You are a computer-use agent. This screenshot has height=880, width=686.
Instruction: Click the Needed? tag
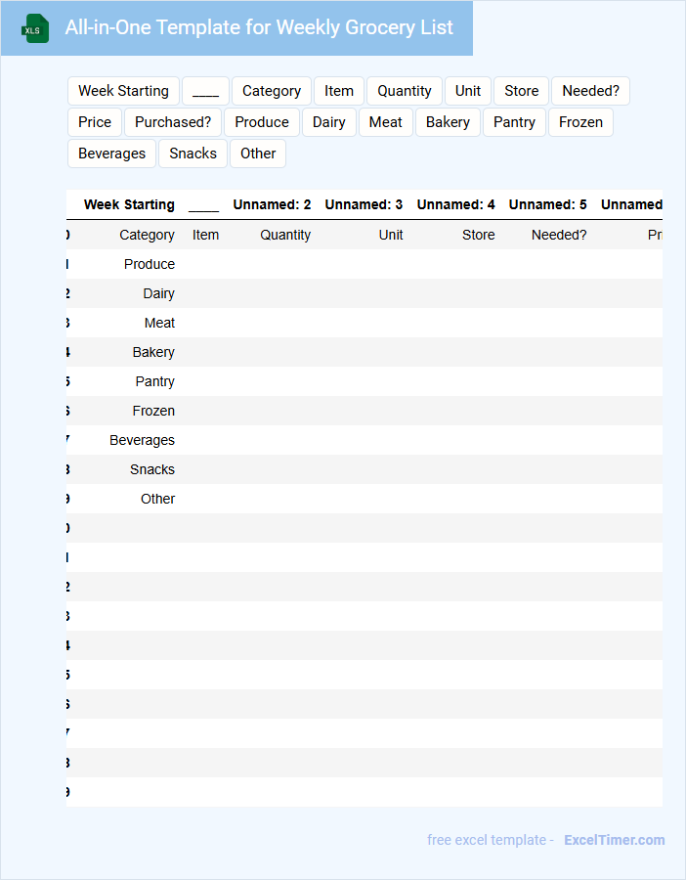tap(590, 91)
